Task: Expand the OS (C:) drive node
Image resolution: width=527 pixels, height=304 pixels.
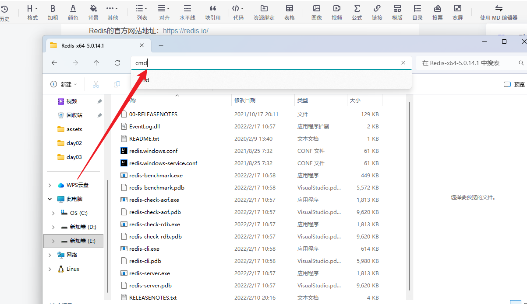Action: pyautogui.click(x=53, y=213)
